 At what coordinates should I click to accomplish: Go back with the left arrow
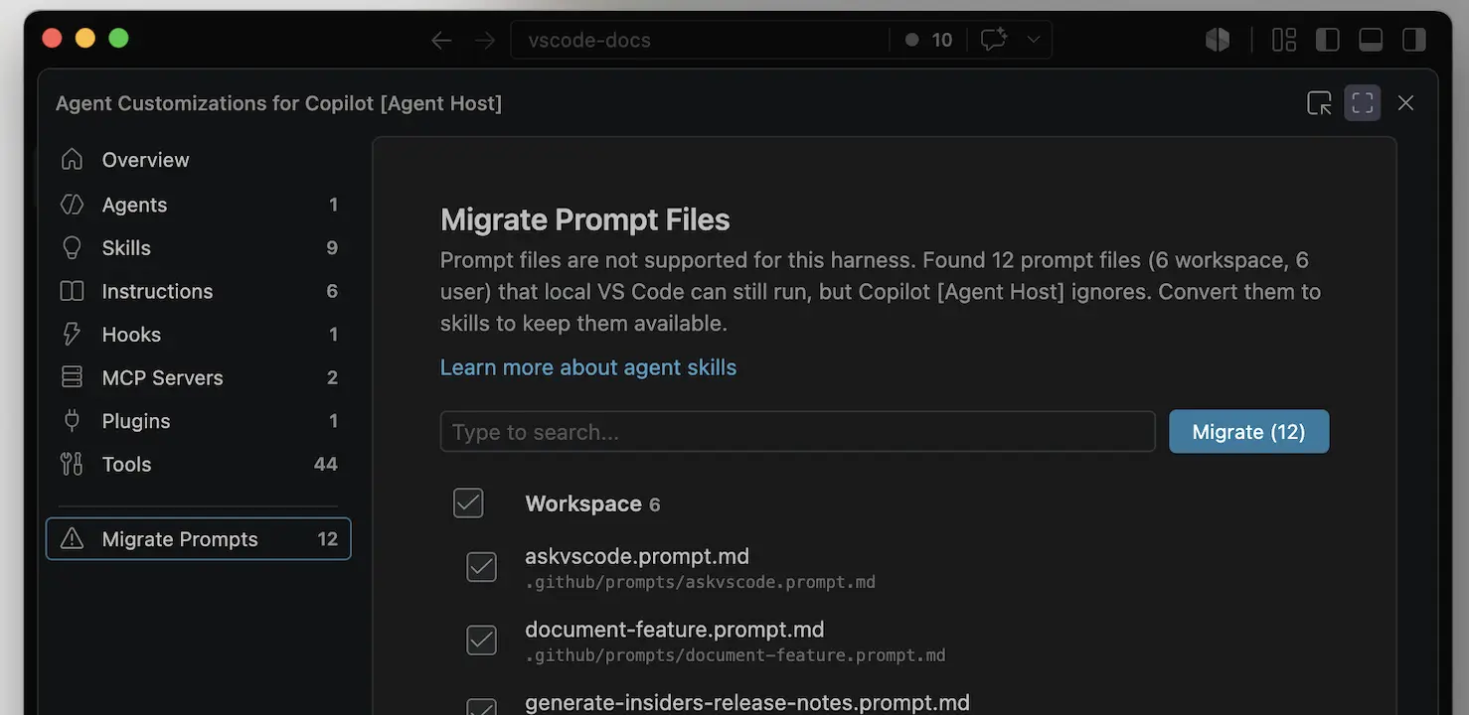tap(441, 40)
